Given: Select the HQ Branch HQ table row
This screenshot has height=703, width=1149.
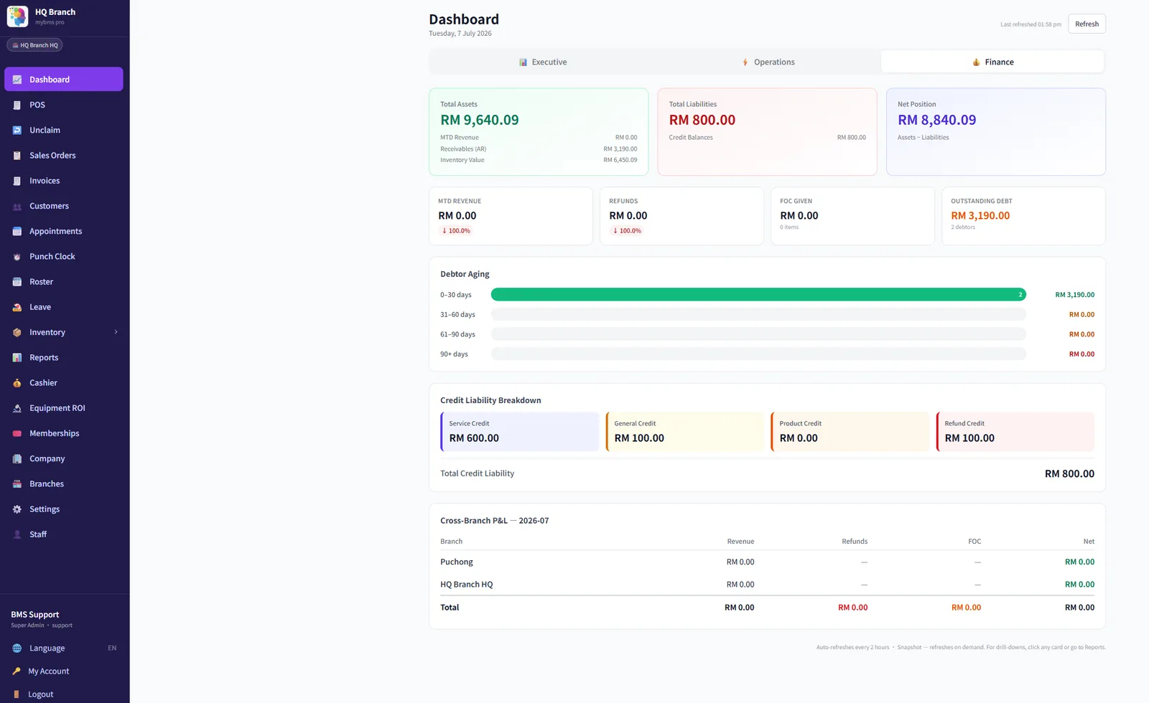Looking at the screenshot, I should pyautogui.click(x=767, y=585).
